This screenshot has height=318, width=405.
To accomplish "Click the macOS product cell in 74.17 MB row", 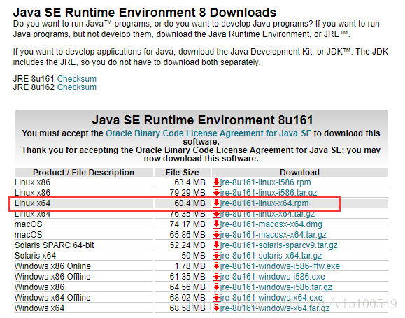I will pyautogui.click(x=84, y=224).
